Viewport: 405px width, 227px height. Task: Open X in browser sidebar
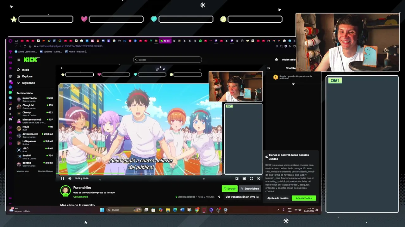click(x=10, y=114)
